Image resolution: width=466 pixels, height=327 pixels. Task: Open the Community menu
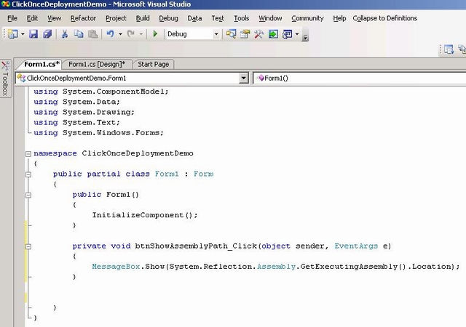307,18
